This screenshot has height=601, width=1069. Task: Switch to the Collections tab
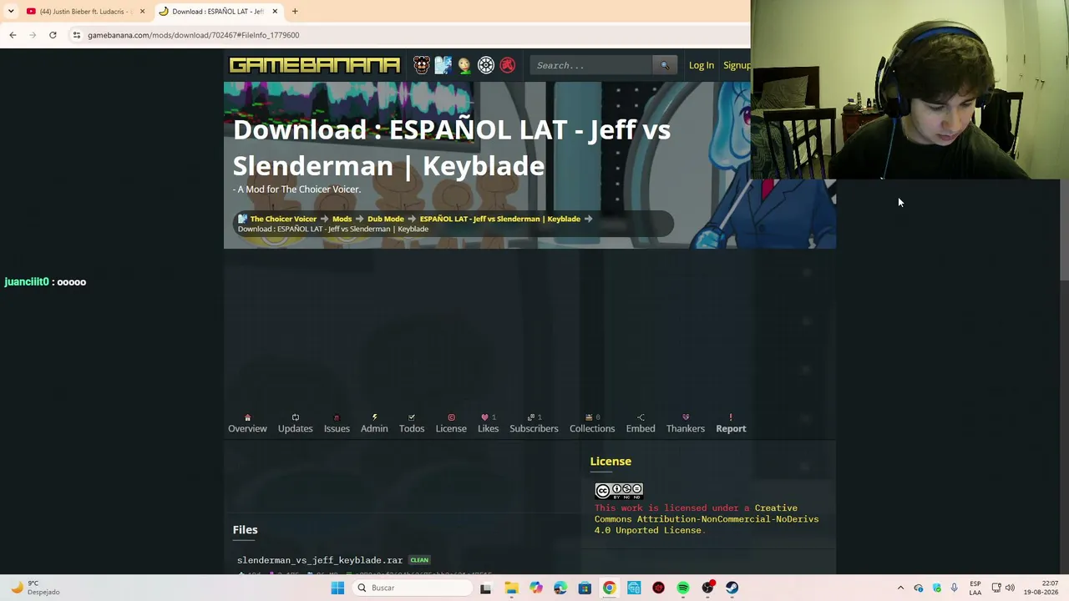592,423
